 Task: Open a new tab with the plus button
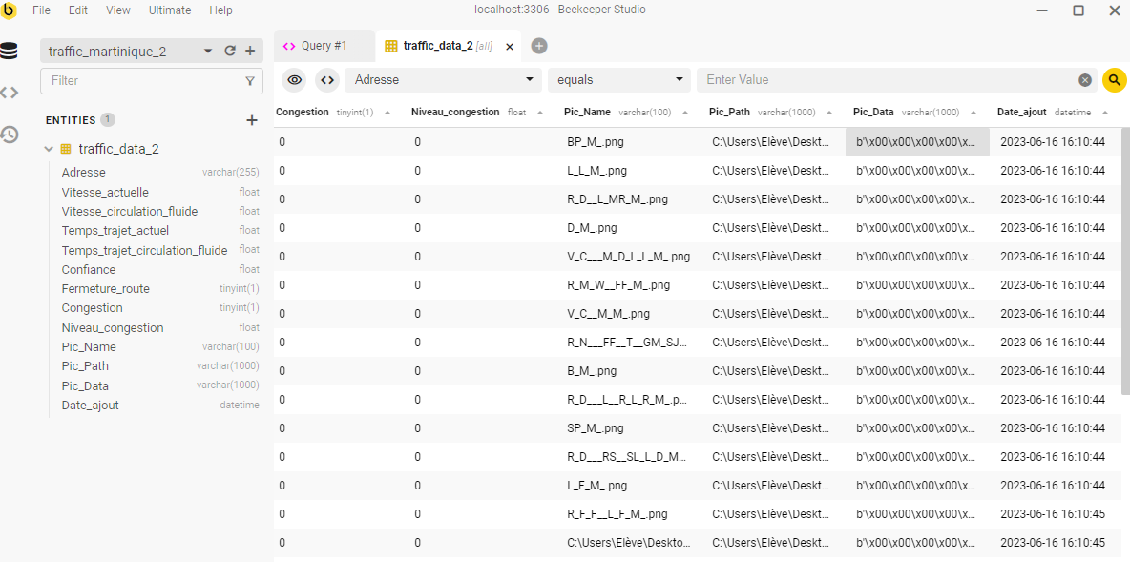539,46
